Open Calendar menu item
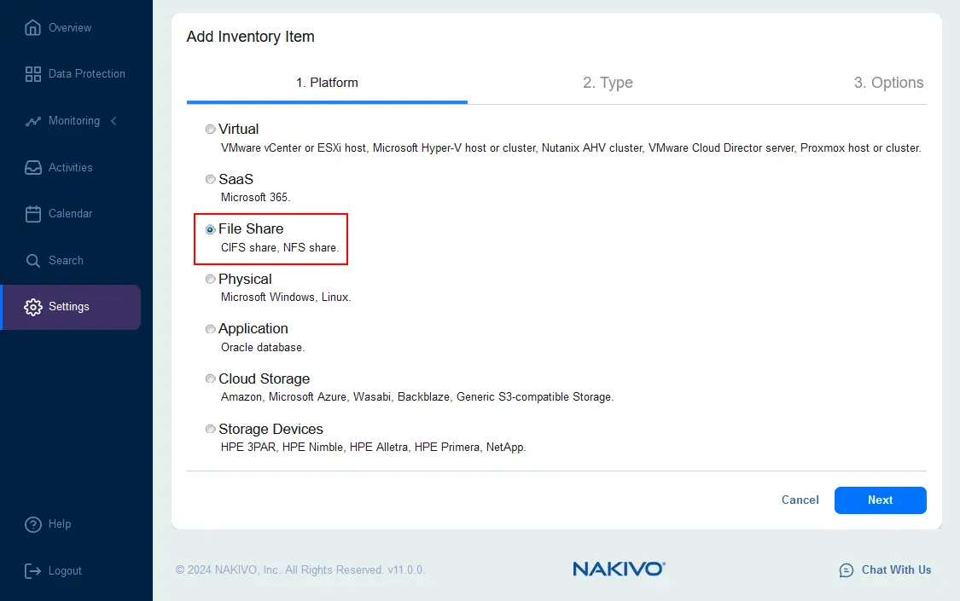Screen dimensions: 960x601 [71, 213]
